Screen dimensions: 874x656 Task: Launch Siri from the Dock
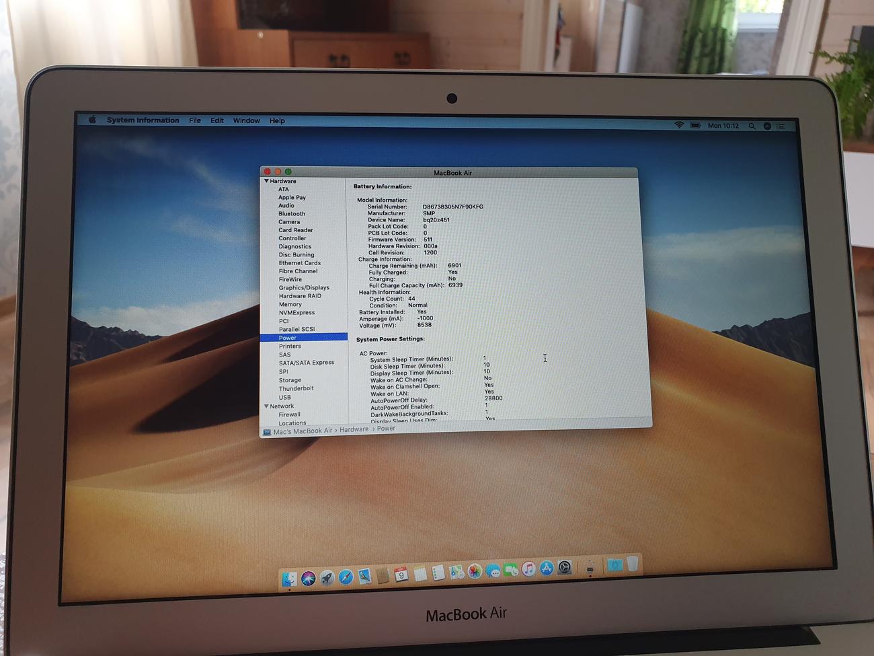point(309,578)
